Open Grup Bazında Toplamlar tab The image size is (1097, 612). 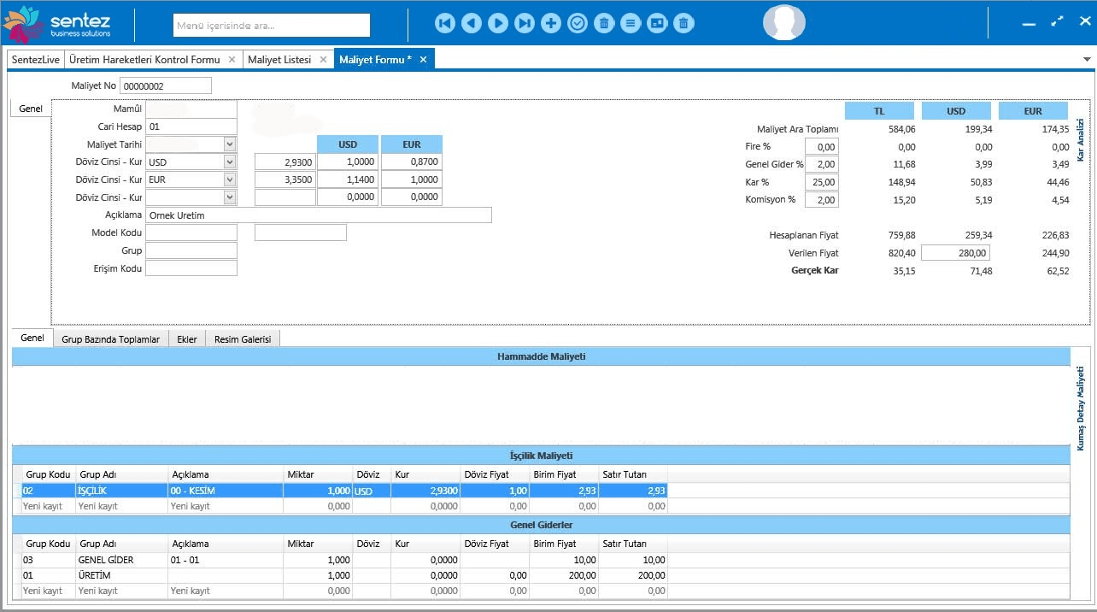(x=110, y=339)
